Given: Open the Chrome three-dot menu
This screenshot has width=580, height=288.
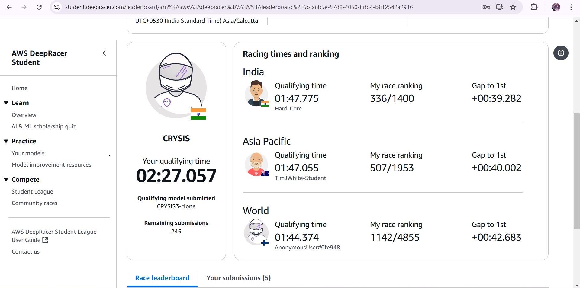Looking at the screenshot, I should click(571, 7).
